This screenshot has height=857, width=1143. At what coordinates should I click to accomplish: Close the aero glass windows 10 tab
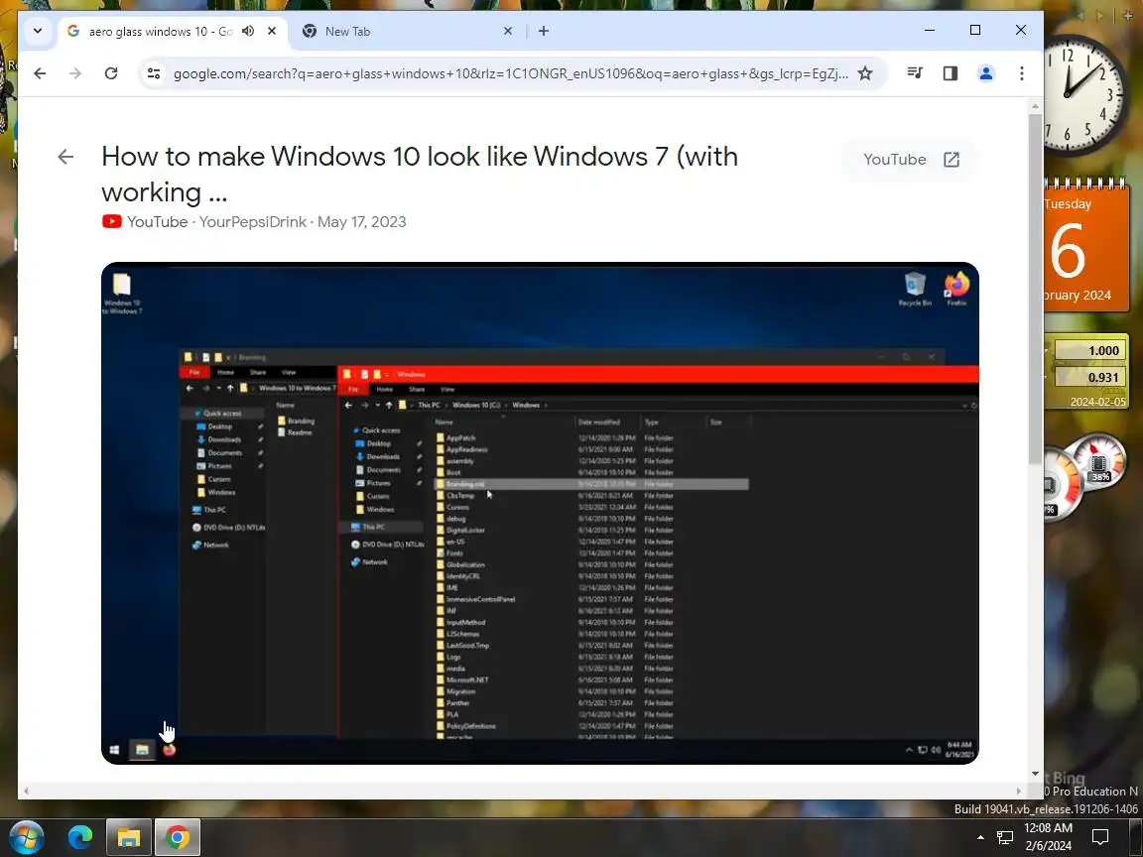272,32
